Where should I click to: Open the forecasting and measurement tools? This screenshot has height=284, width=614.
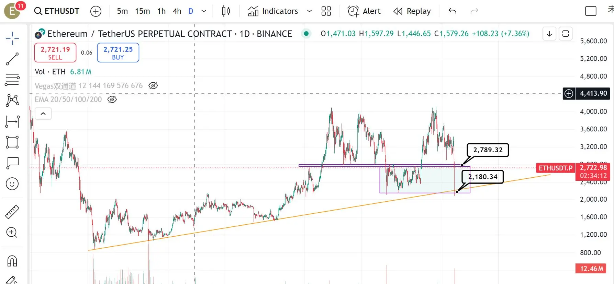coord(12,121)
